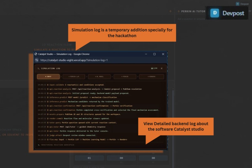This screenshot has width=252, height=168.
Task: Click the render.commit log entry
Action: 73,118
